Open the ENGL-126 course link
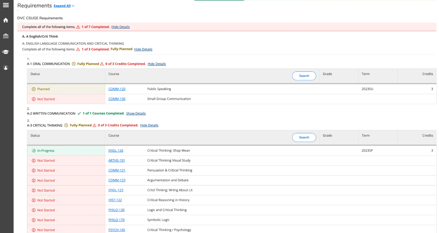 click(116, 150)
